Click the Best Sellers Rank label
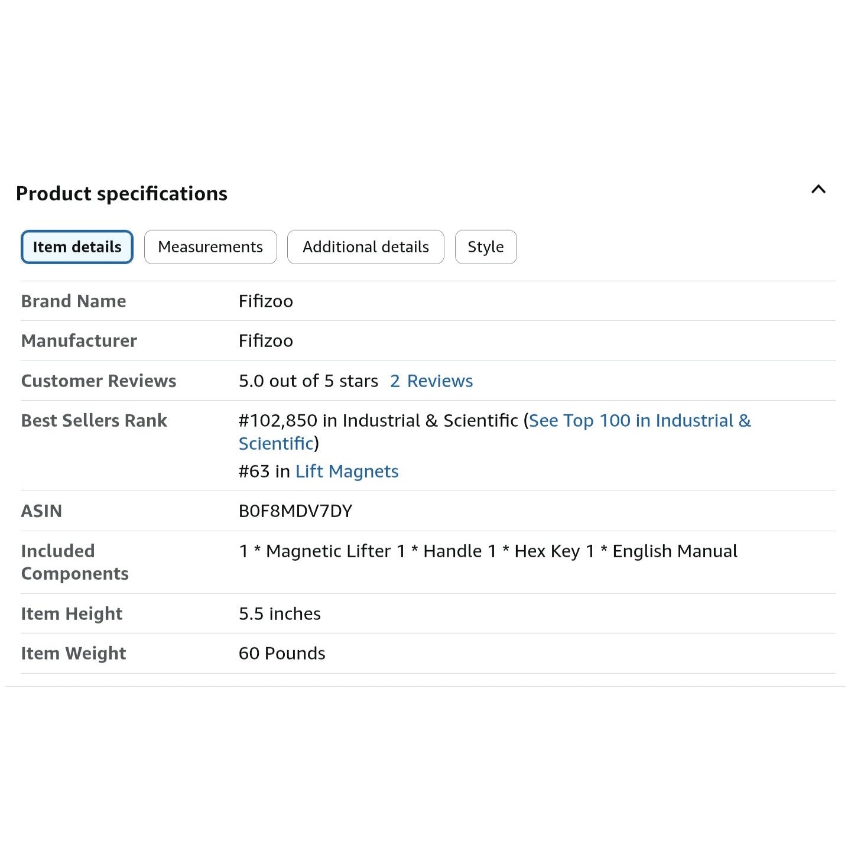851x851 pixels. [x=94, y=421]
